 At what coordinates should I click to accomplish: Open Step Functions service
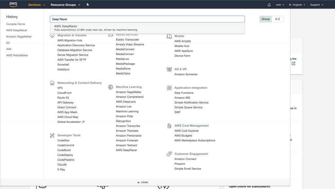click(184, 93)
